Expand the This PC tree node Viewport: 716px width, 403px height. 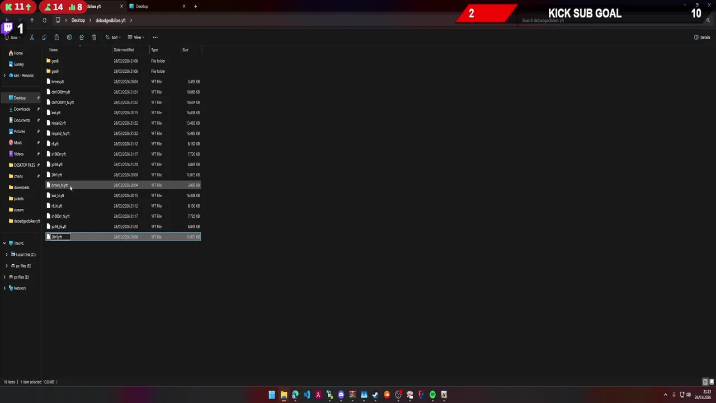pos(4,243)
